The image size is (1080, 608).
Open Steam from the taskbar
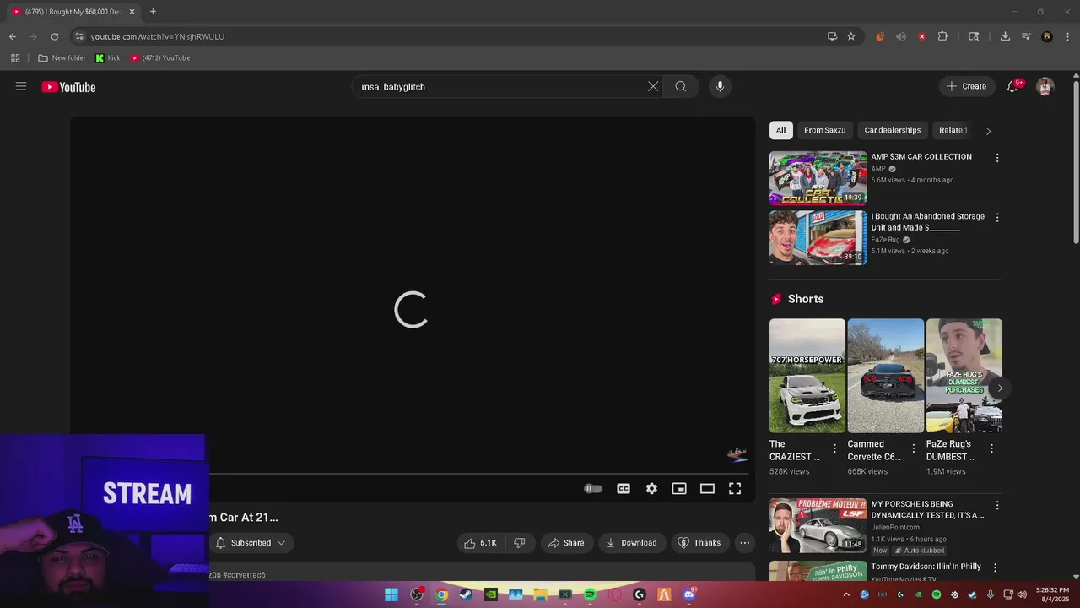[466, 594]
